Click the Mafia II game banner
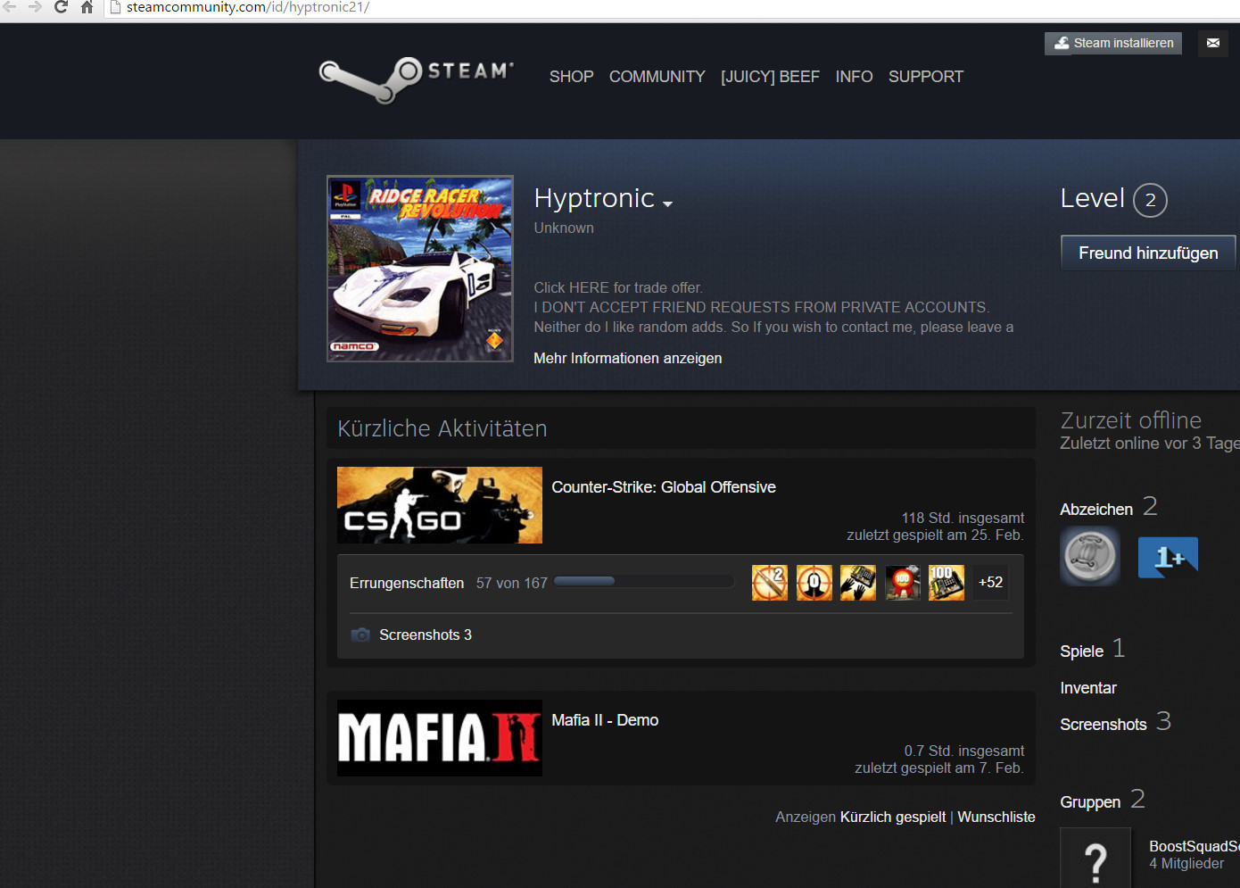Image resolution: width=1240 pixels, height=888 pixels. [x=439, y=738]
